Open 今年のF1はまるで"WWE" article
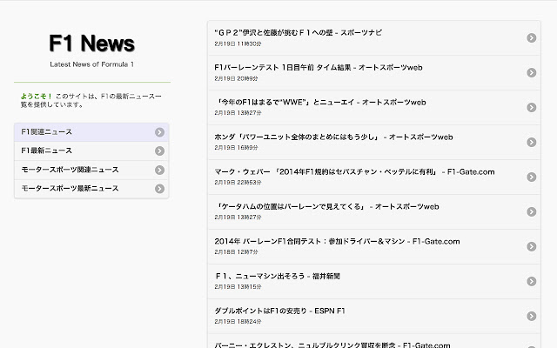The height and width of the screenshot is (348, 557). pyautogui.click(x=321, y=103)
